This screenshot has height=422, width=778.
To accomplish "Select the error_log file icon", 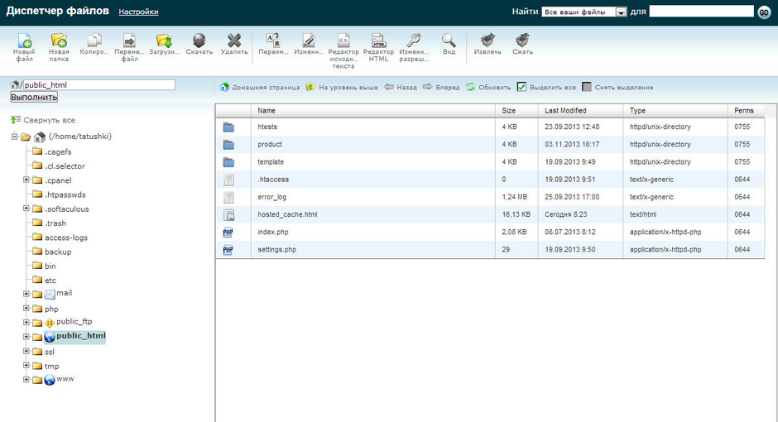I will 228,198.
